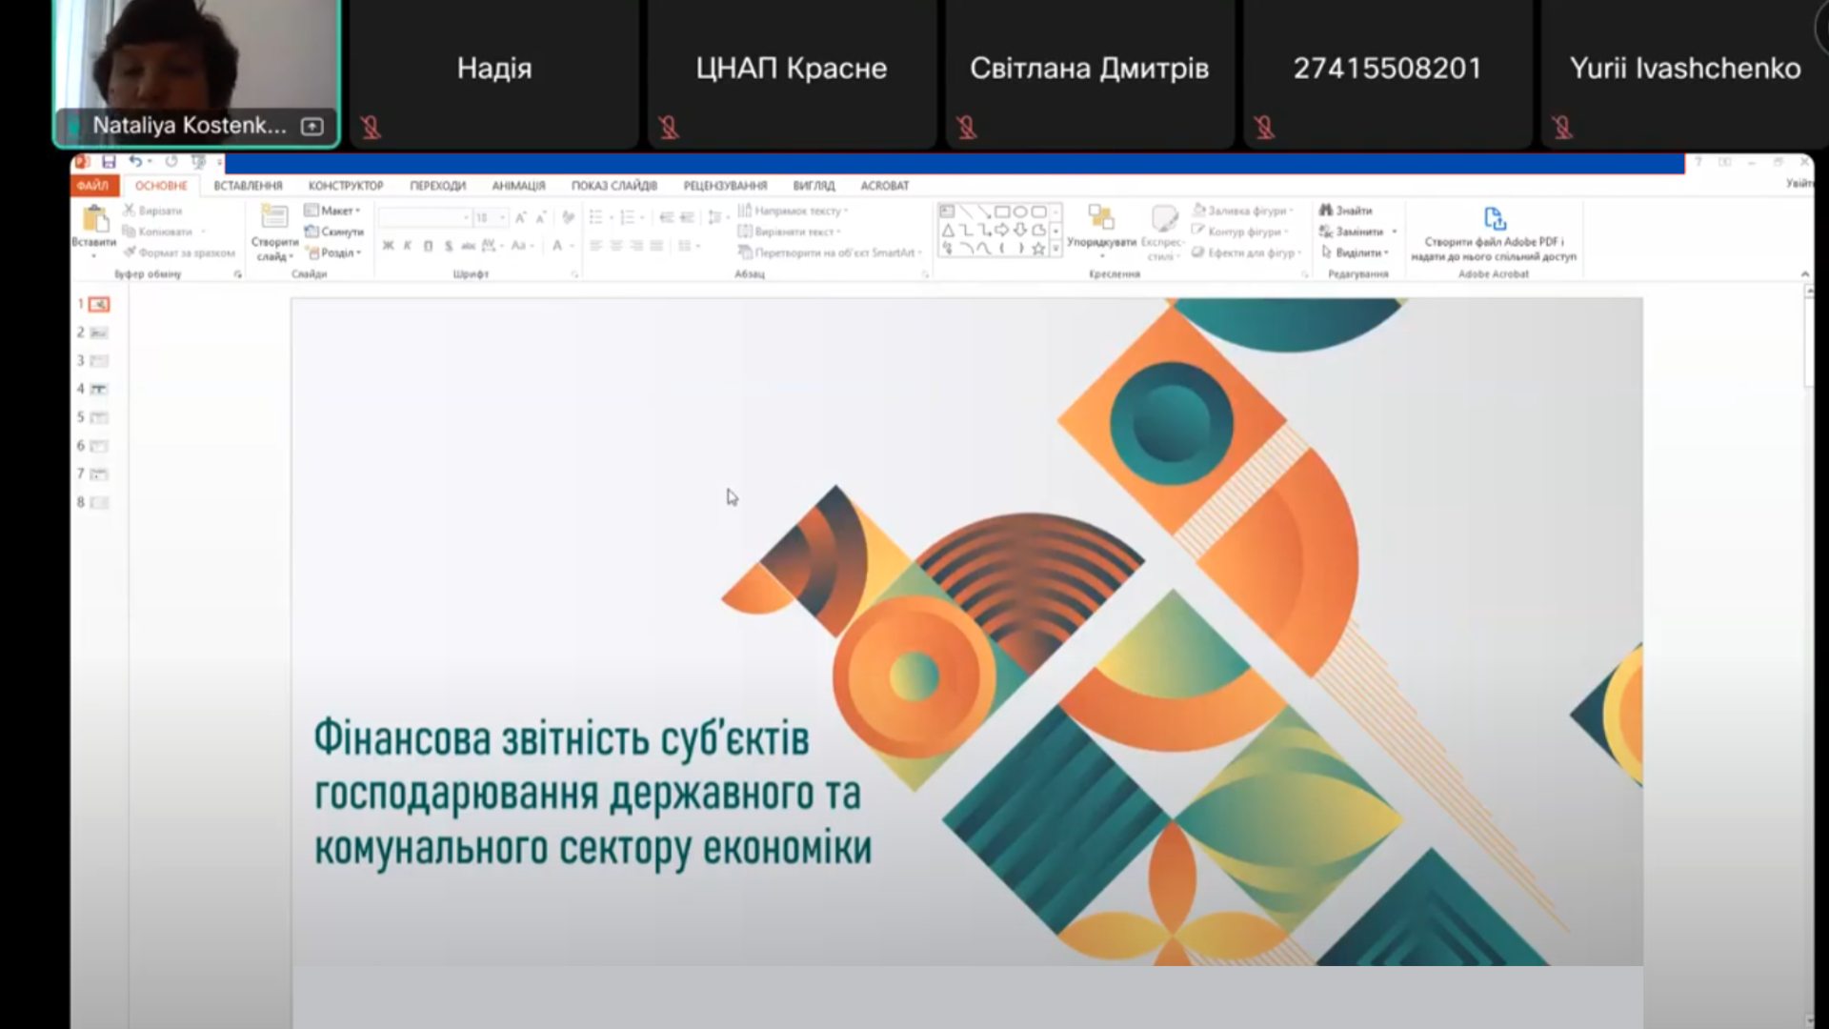
Task: Click the Створити слайд new slide icon
Action: pyautogui.click(x=274, y=218)
